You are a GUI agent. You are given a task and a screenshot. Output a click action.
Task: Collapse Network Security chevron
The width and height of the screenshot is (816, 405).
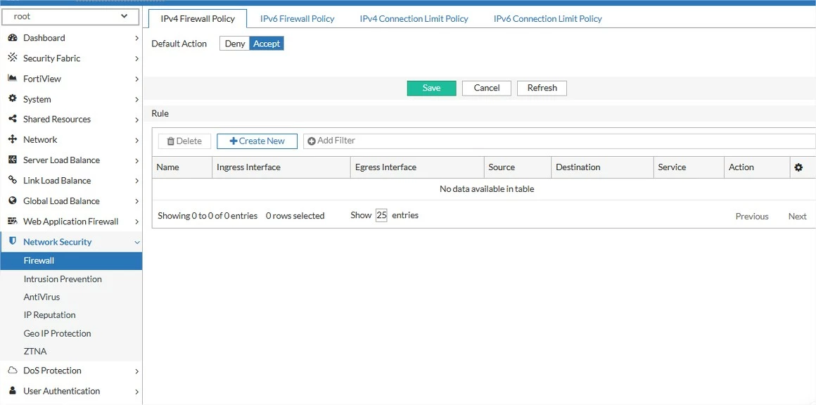137,242
